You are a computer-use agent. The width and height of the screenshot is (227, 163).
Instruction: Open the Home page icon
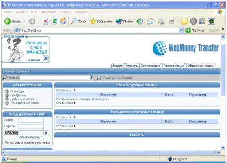tap(63, 21)
